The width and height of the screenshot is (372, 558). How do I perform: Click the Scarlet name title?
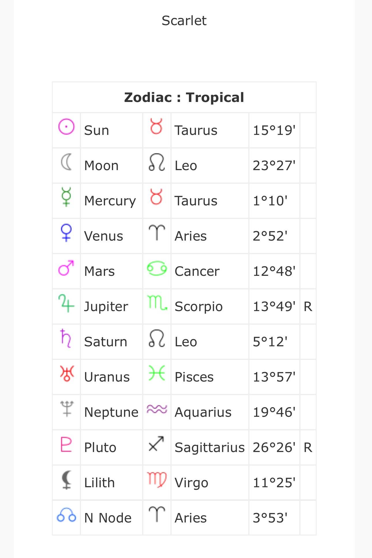[184, 21]
